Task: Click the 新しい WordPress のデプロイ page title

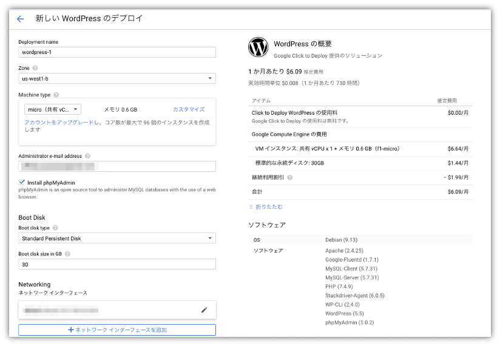Action: tap(89, 18)
